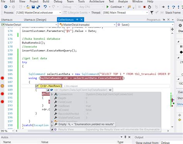Click the current statement breakpoint on line 188
This screenshot has width=183, height=144.
(2, 86)
